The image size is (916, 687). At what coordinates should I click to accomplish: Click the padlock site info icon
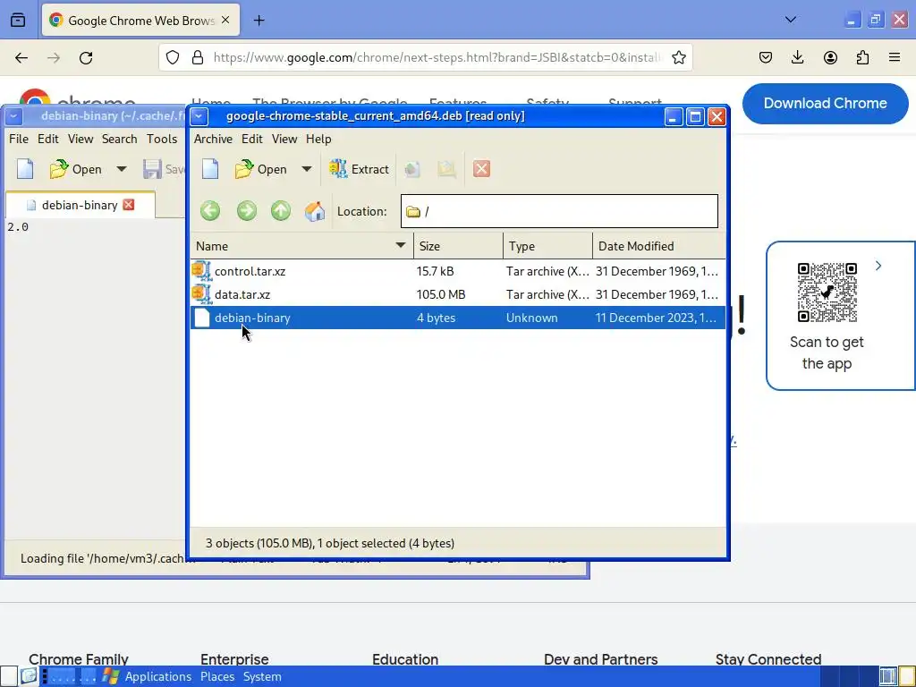pos(198,57)
